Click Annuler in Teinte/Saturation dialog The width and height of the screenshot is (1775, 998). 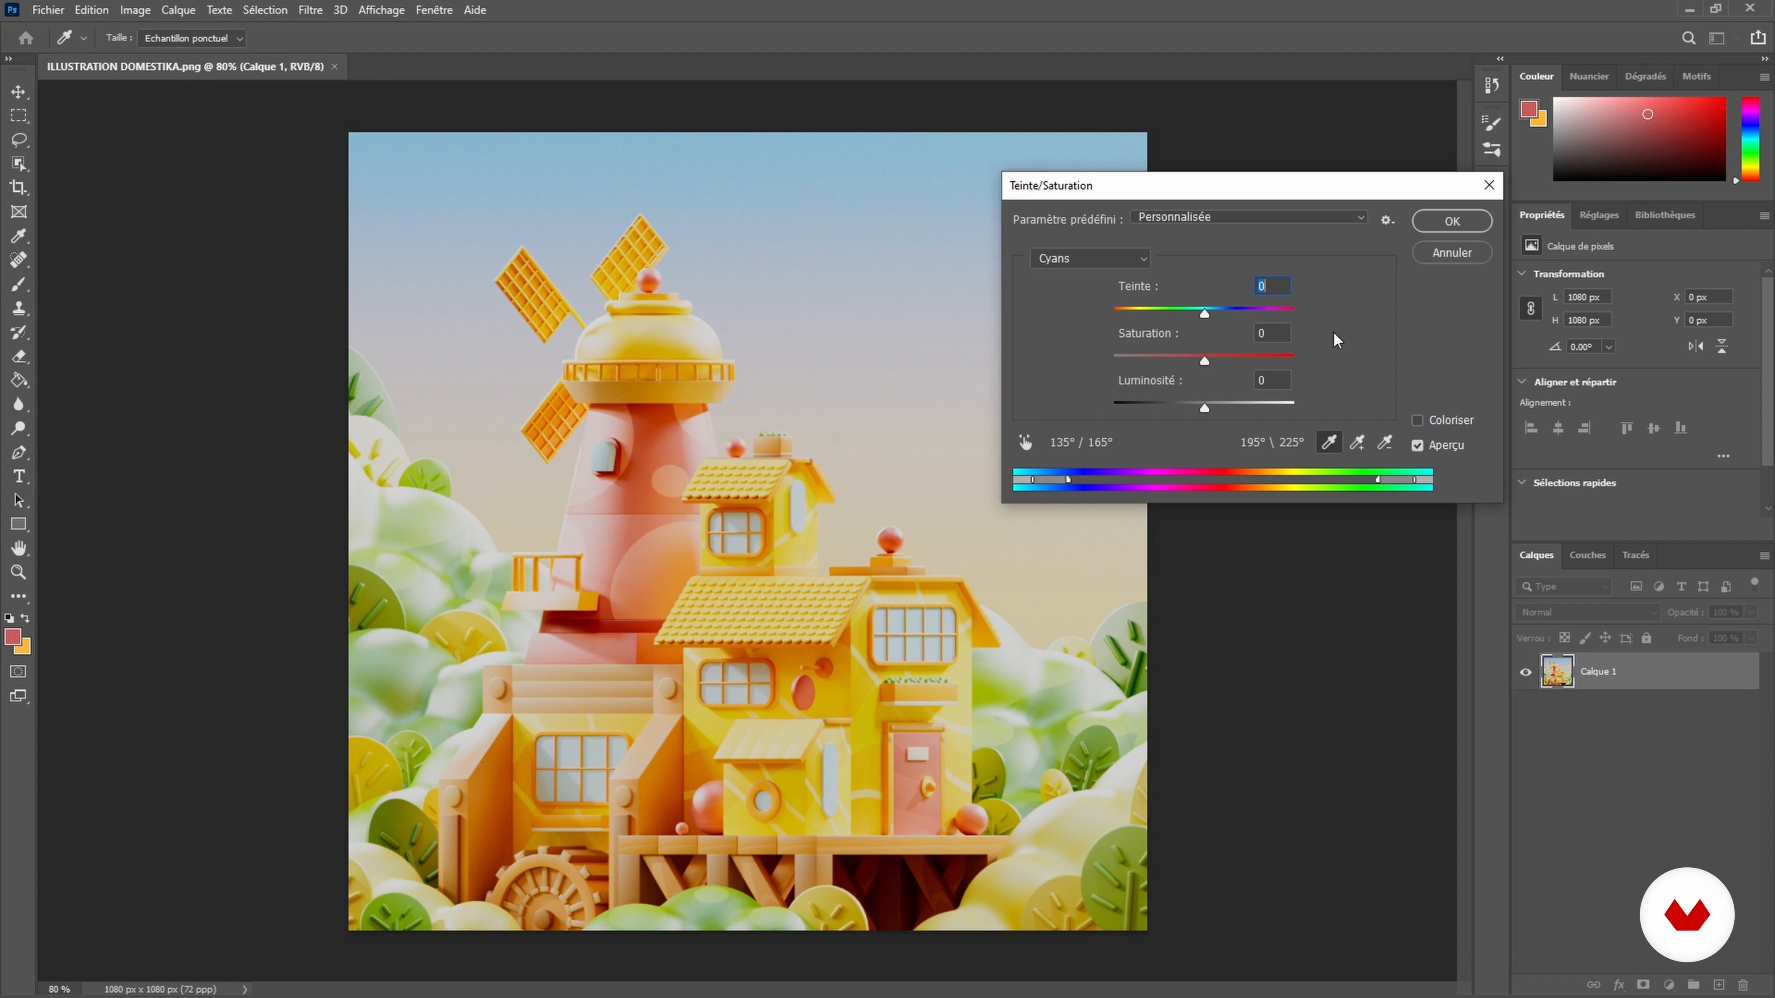(1452, 253)
